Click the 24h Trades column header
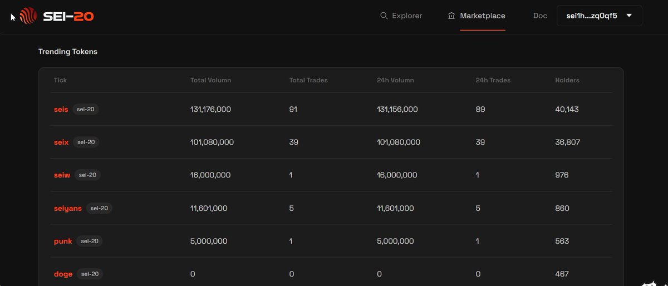668x286 pixels. [x=493, y=80]
